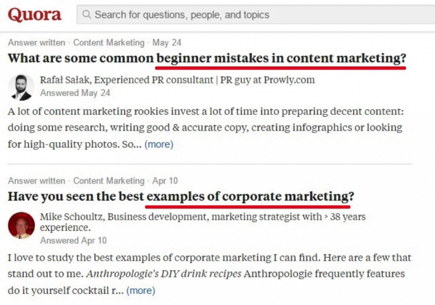Click the Apr 10 date in header

pyautogui.click(x=165, y=181)
